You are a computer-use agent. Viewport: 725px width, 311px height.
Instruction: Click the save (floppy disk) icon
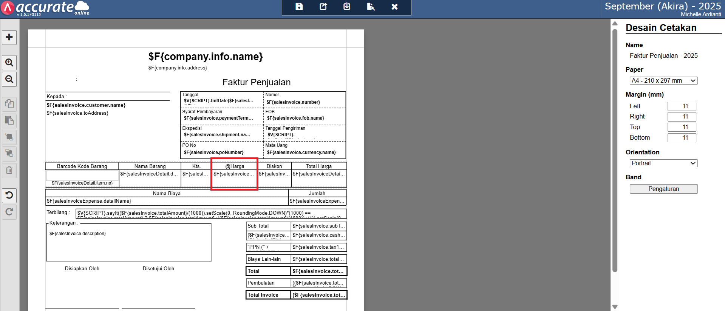299,6
